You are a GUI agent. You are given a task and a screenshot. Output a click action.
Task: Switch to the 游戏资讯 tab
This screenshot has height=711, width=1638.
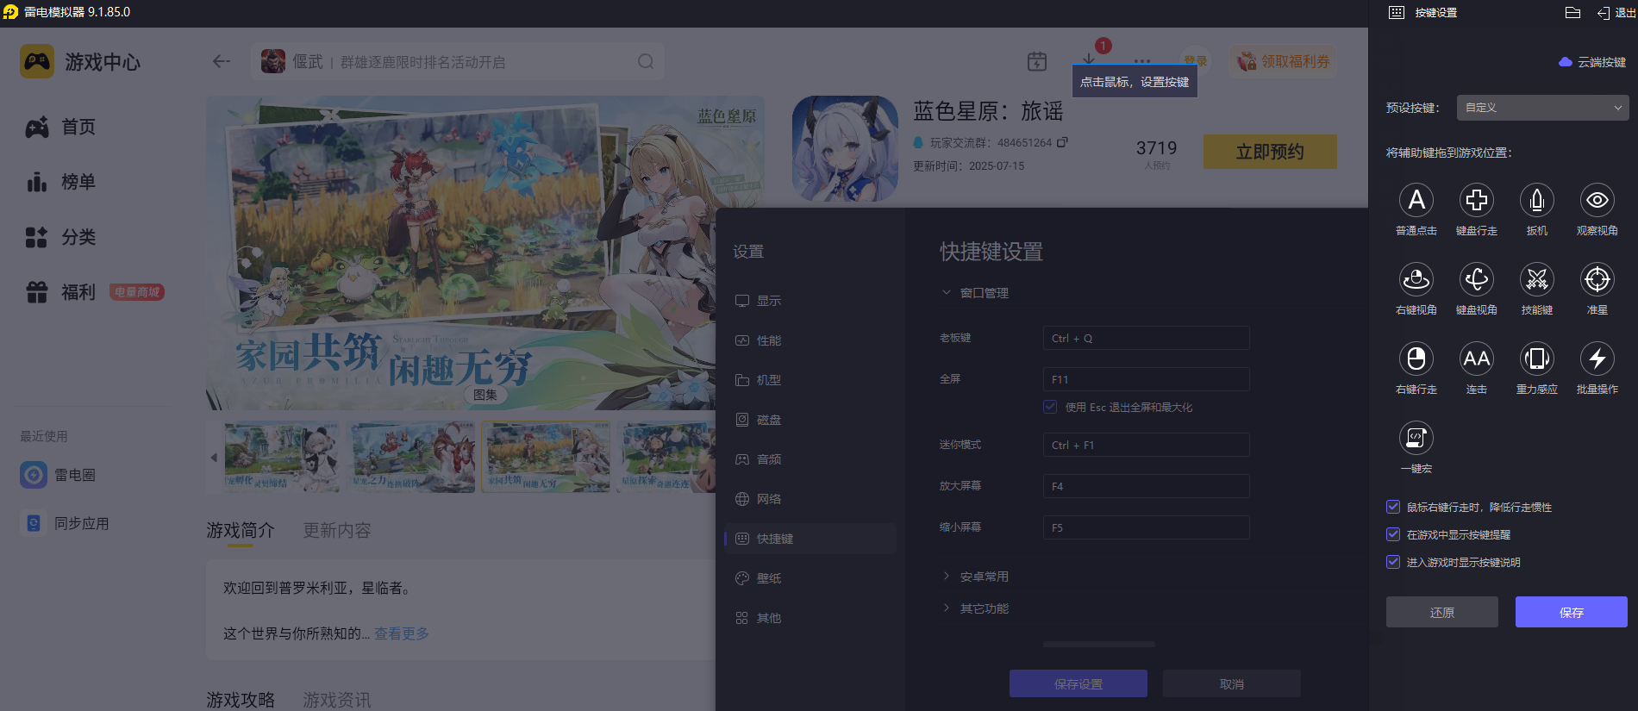(337, 700)
